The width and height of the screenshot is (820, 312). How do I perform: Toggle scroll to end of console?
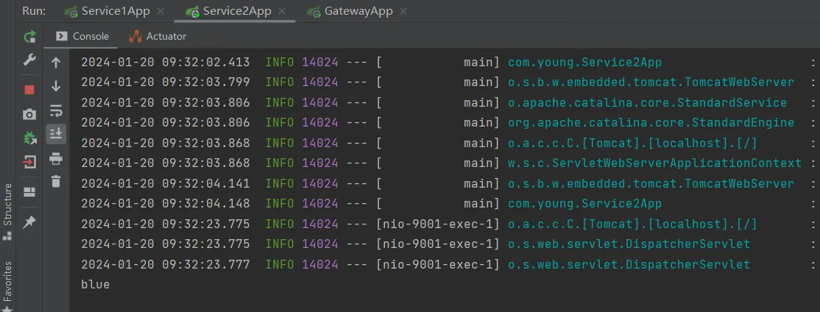click(56, 134)
